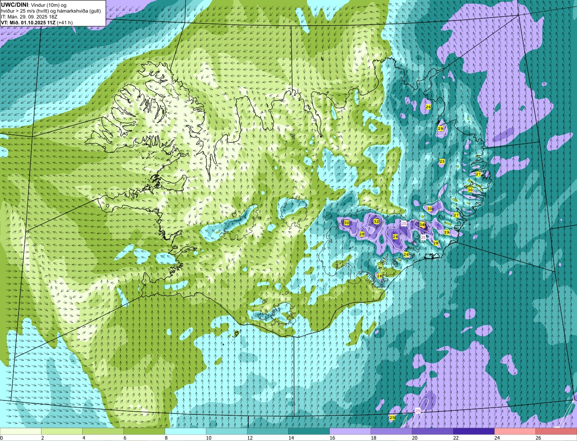
Task: Choose the 12–14 m/s teal swatch
Action: pyautogui.click(x=268, y=432)
